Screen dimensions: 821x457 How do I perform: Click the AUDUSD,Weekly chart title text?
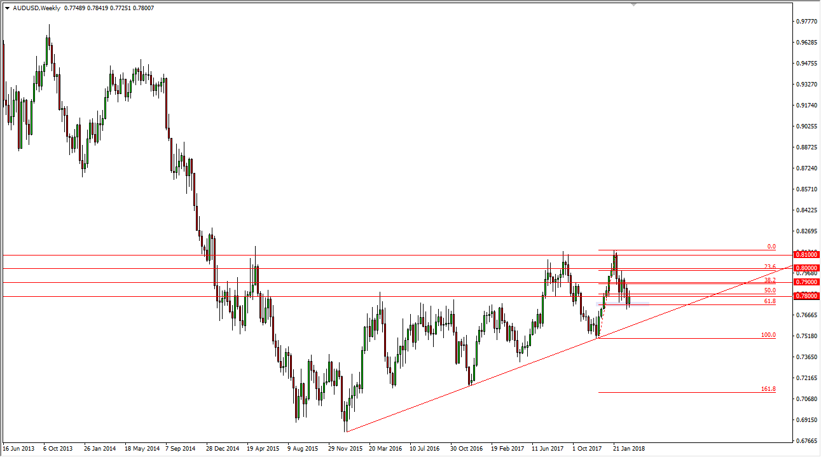tap(38, 8)
